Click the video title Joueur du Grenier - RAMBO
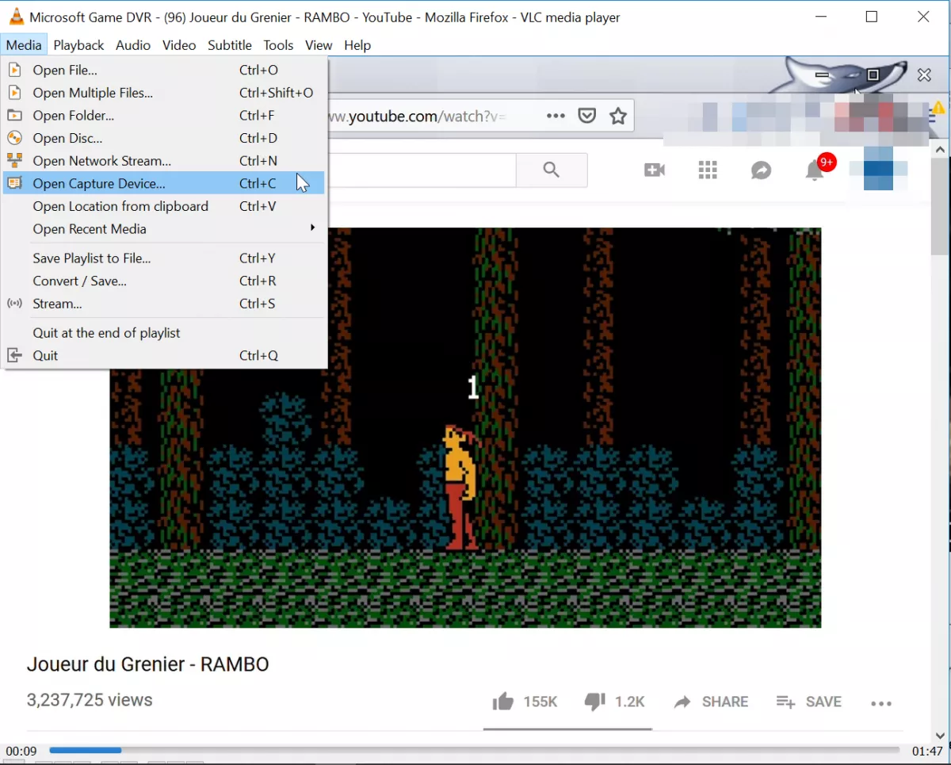 point(148,664)
